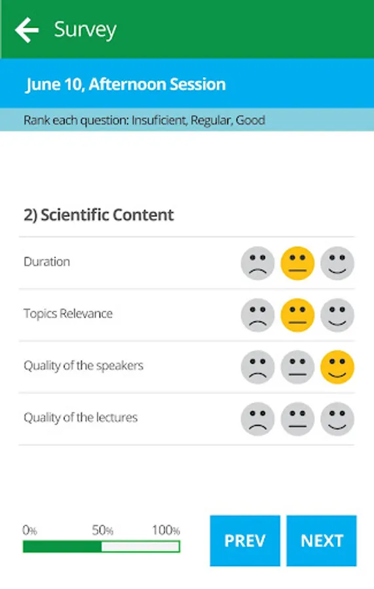Image resolution: width=374 pixels, height=589 pixels.
Task: Pick sad face for Quality of the speakers
Action: coord(257,367)
